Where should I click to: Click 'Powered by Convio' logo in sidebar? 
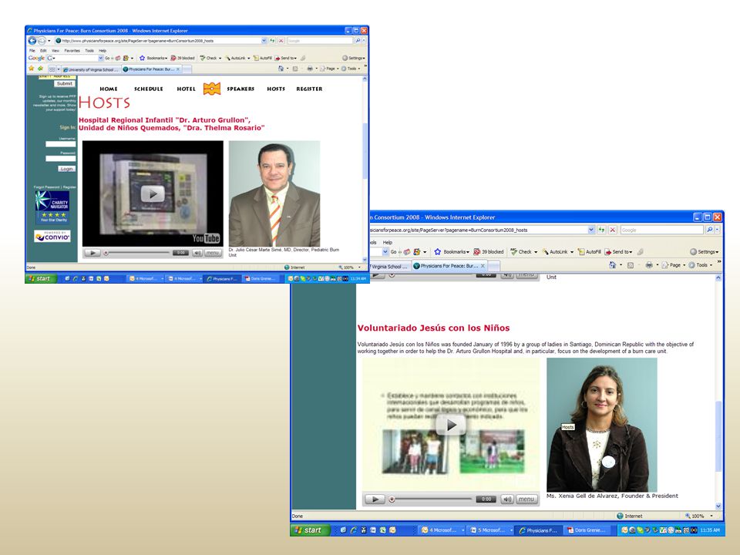(x=52, y=236)
